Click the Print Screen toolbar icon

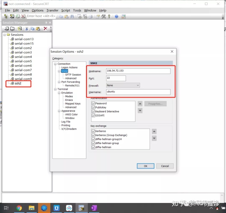[x=79, y=17]
